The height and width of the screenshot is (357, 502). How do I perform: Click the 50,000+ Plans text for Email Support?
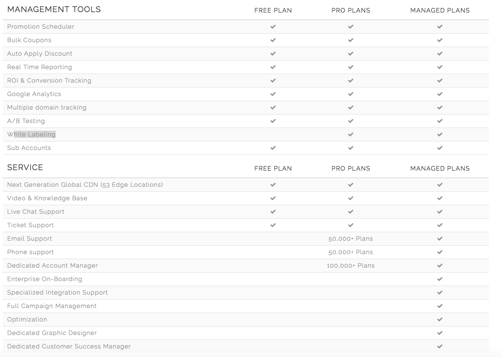click(x=351, y=238)
